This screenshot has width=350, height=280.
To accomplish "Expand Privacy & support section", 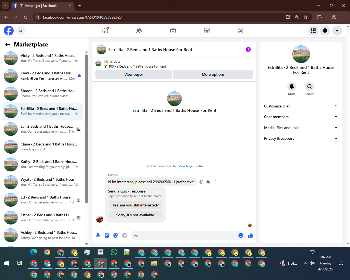I will [x=301, y=138].
